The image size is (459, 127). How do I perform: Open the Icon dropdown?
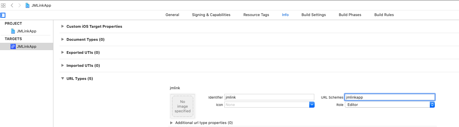[x=312, y=105]
